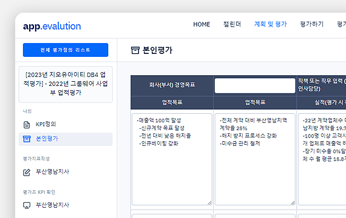346x218 pixels.
Task: Open the 캘린더 menu item
Action: (232, 24)
